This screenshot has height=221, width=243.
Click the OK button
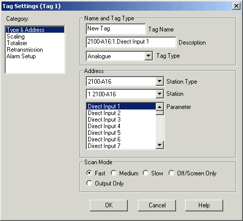click(x=109, y=205)
